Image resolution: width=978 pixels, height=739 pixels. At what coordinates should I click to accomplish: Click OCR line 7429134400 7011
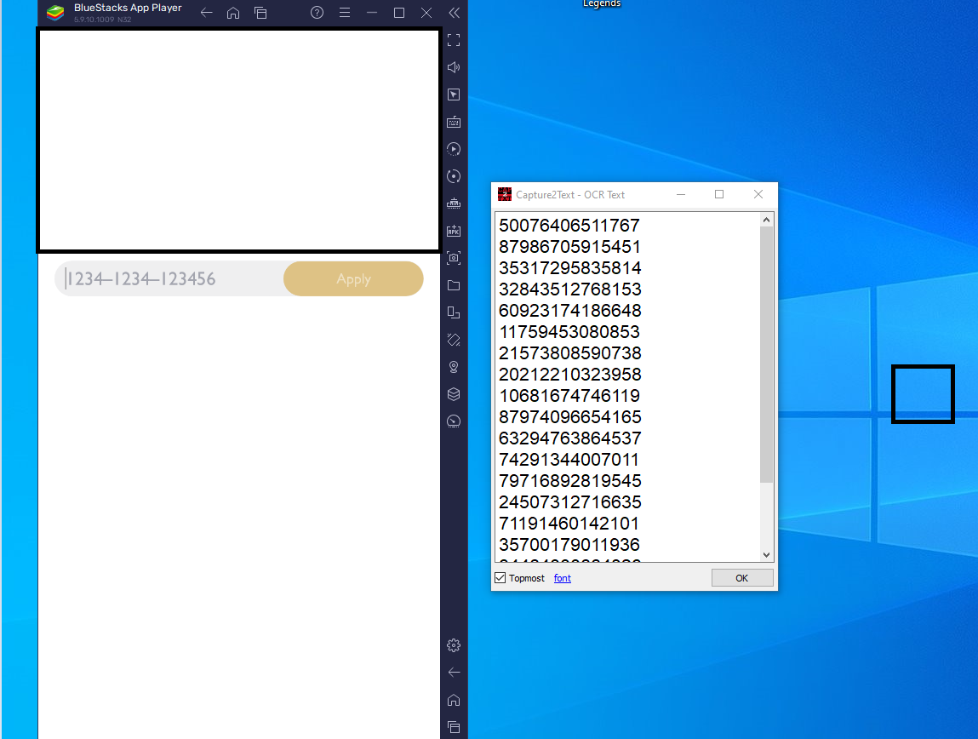coord(569,459)
